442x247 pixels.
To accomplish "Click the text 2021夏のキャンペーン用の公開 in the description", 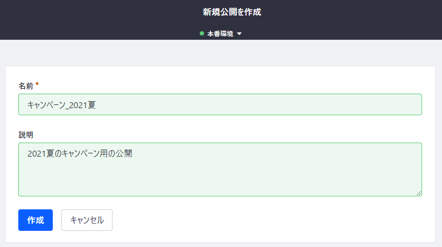I will click(80, 154).
